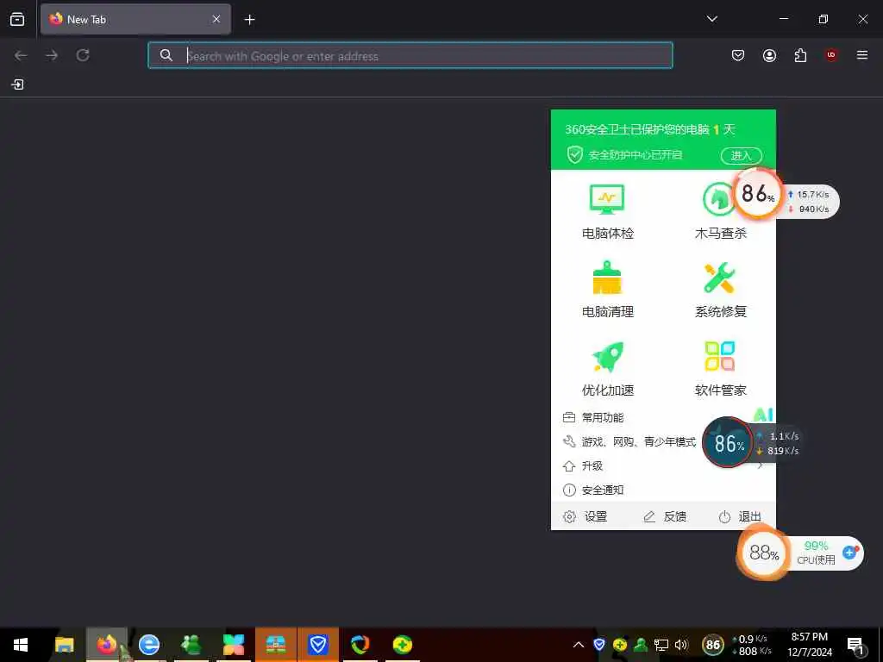Open File Explorer from the taskbar

tap(64, 645)
